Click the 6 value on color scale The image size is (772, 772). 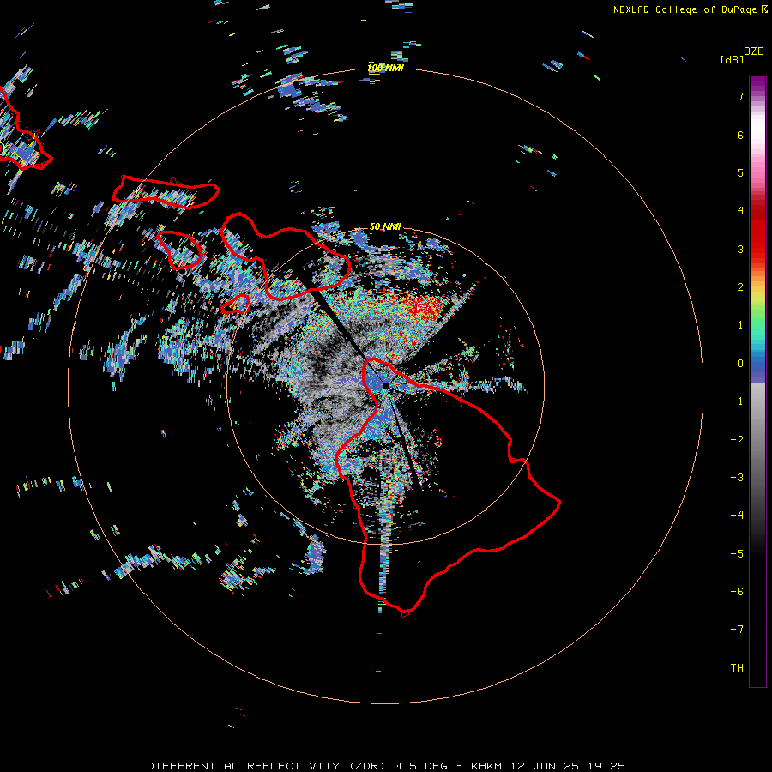point(740,135)
